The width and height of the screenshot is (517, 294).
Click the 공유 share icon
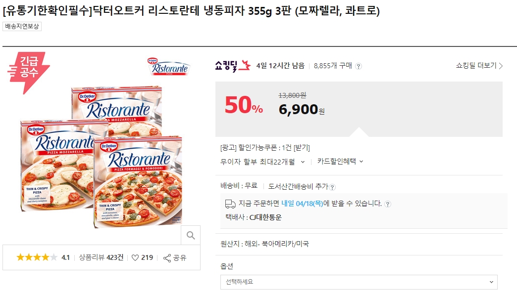pyautogui.click(x=167, y=258)
